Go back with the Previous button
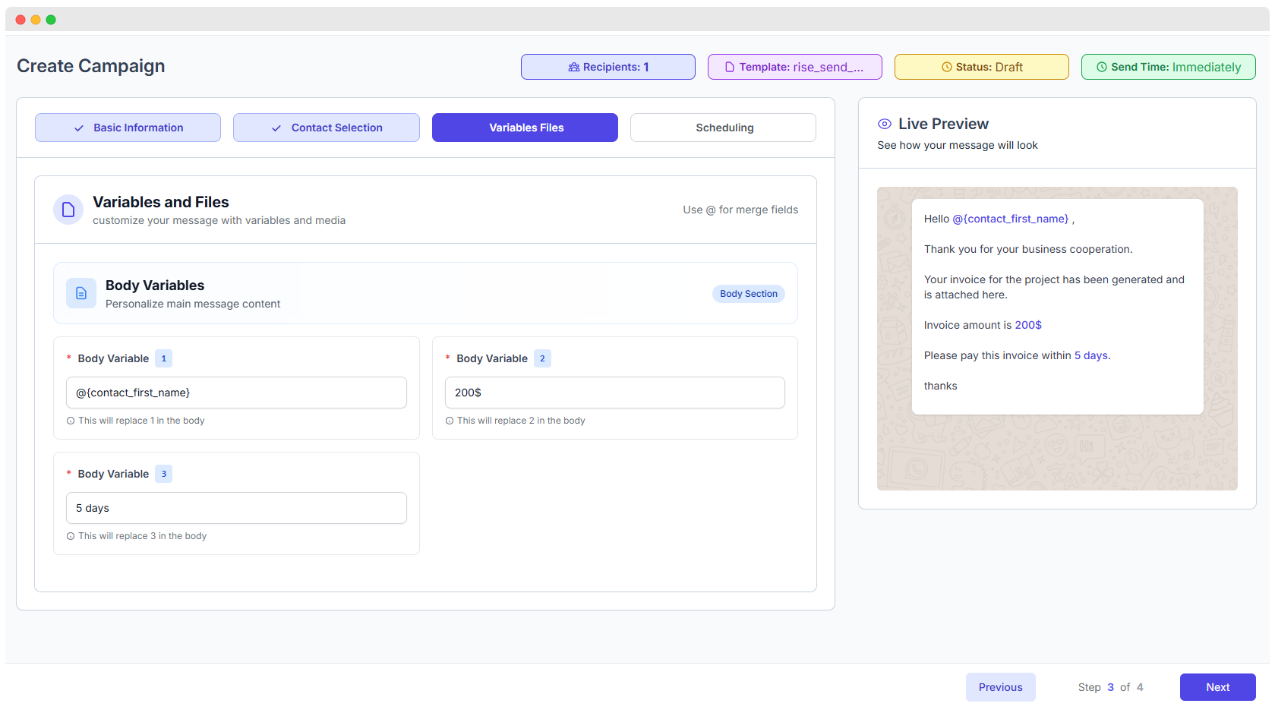The image size is (1275, 716). (x=1000, y=687)
